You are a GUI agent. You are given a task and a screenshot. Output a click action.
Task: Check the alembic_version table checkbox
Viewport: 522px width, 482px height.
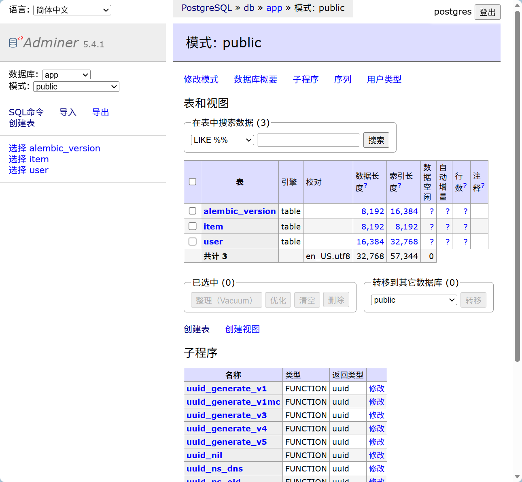[193, 211]
